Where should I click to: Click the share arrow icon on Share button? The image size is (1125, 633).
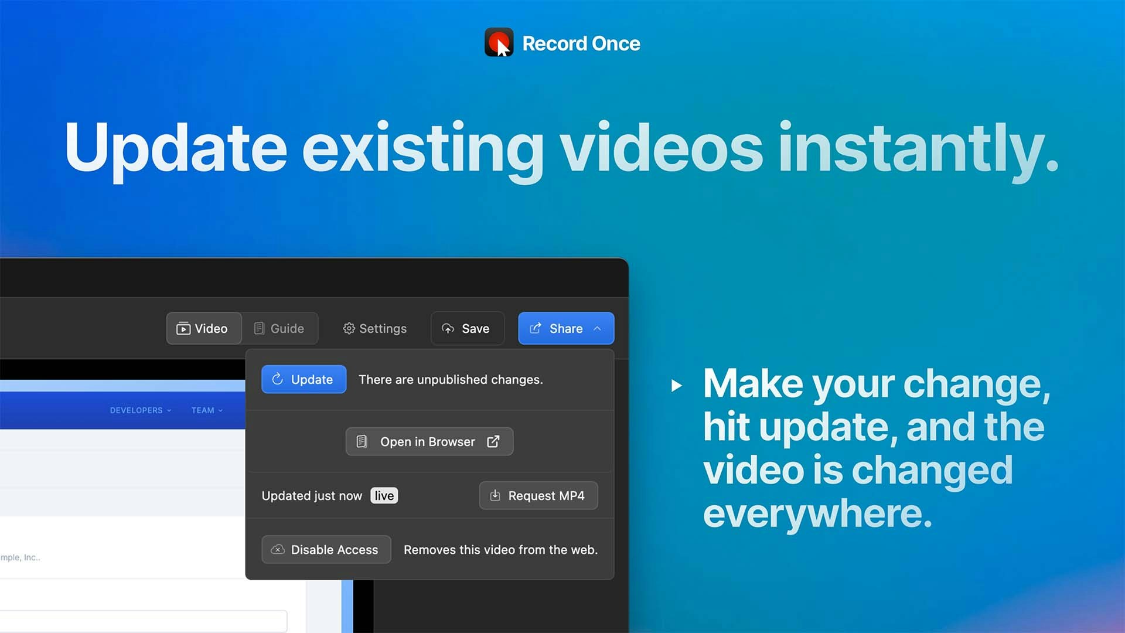(x=535, y=328)
